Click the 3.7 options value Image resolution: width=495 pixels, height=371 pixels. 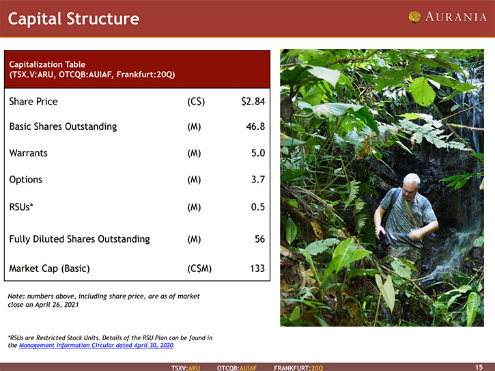pyautogui.click(x=258, y=180)
